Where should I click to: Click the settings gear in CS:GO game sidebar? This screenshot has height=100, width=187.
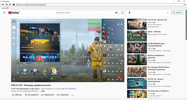(14, 44)
